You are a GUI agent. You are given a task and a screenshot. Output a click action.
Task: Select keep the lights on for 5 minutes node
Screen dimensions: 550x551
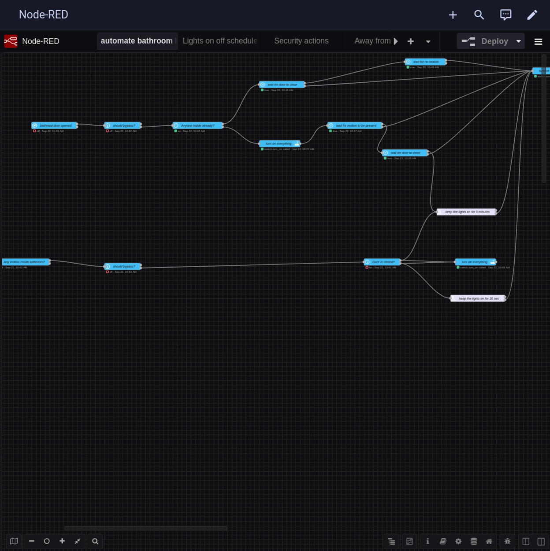pos(467,212)
